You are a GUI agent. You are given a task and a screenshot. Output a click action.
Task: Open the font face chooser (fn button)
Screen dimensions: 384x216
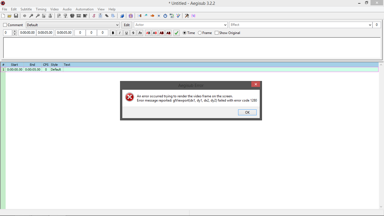(x=140, y=33)
